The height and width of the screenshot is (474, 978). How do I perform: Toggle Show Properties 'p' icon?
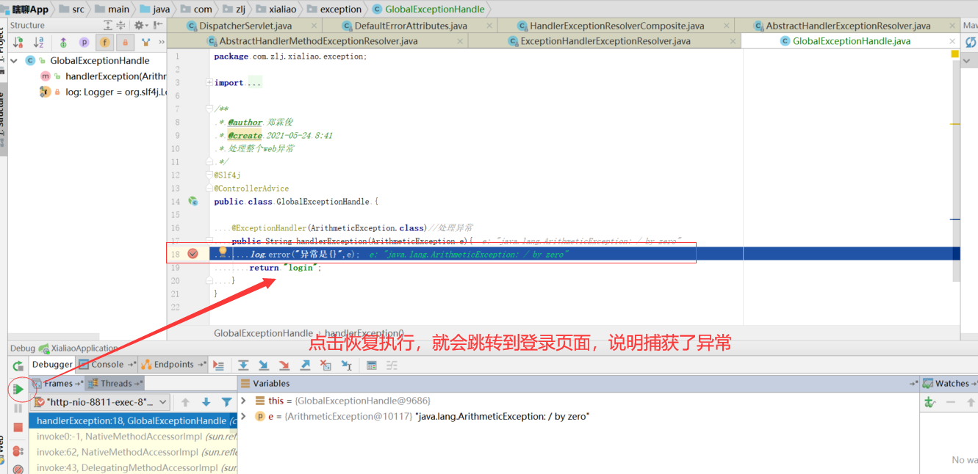click(x=84, y=43)
